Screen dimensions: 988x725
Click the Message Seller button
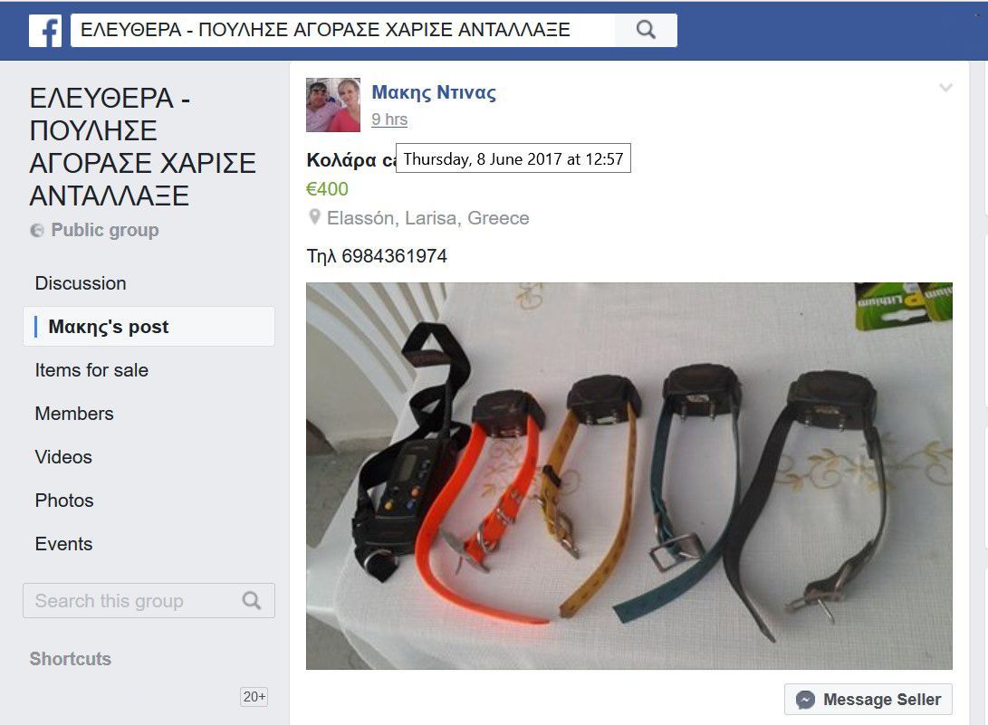click(868, 700)
